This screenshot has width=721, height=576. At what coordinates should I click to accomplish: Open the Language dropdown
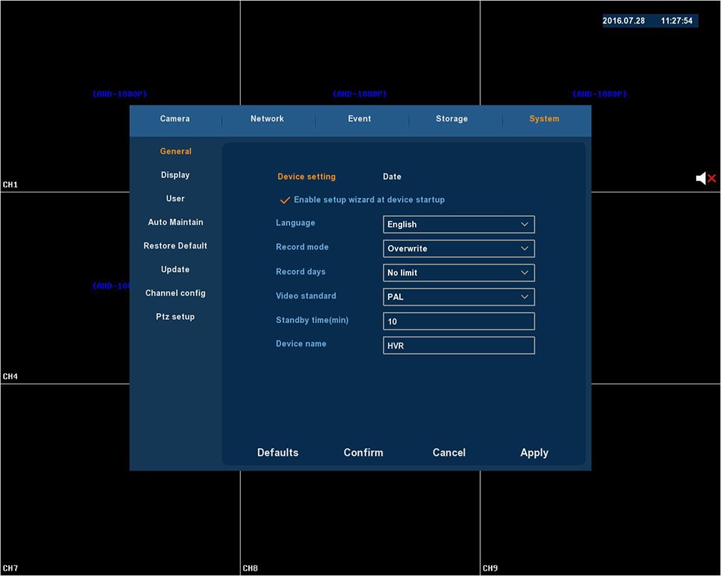458,224
